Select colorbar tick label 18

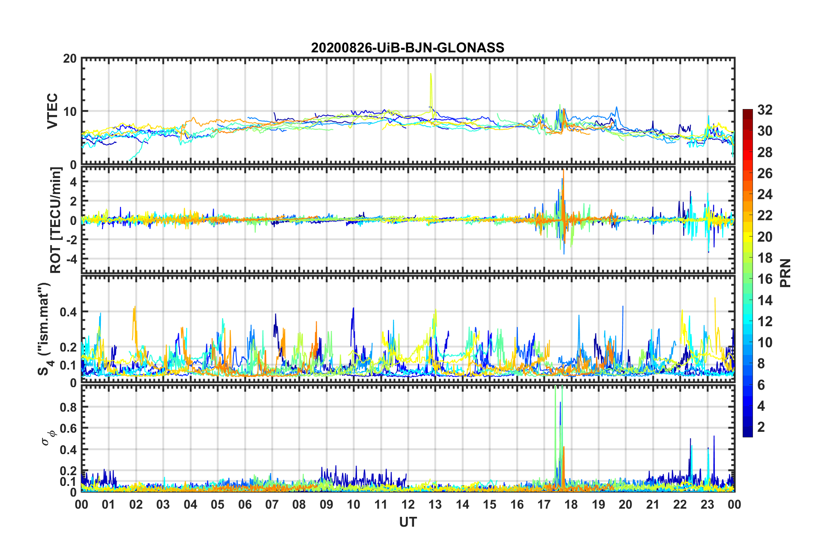tap(765, 258)
